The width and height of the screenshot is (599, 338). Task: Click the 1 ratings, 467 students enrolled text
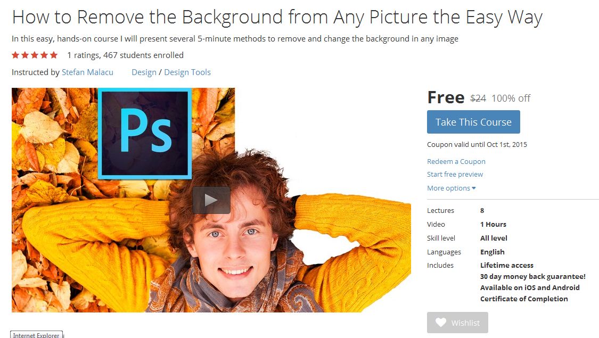(125, 55)
